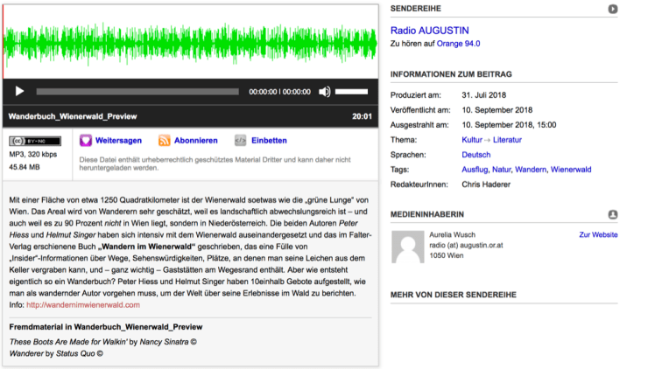Click the Medieninhaberin person icon

coord(613,213)
